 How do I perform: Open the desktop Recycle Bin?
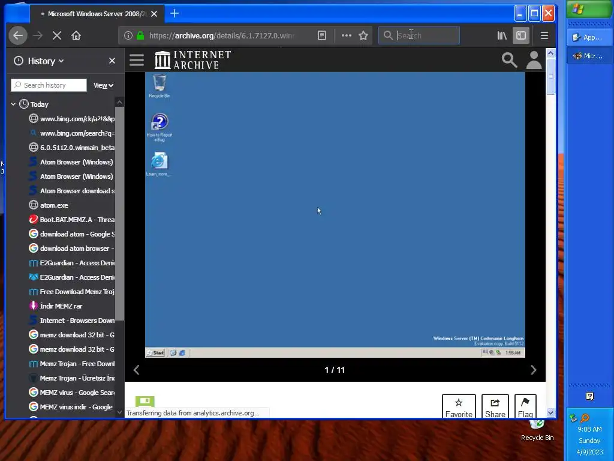537,430
